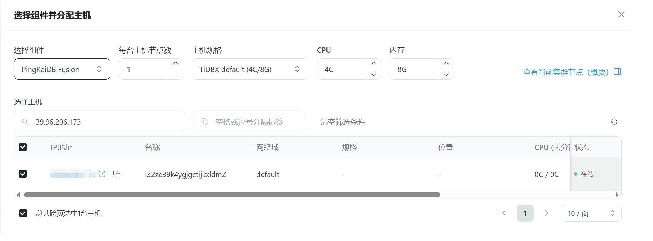This screenshot has width=653, height=241.
Task: Open the 10 / 页 page size dropdown
Action: [591, 214]
